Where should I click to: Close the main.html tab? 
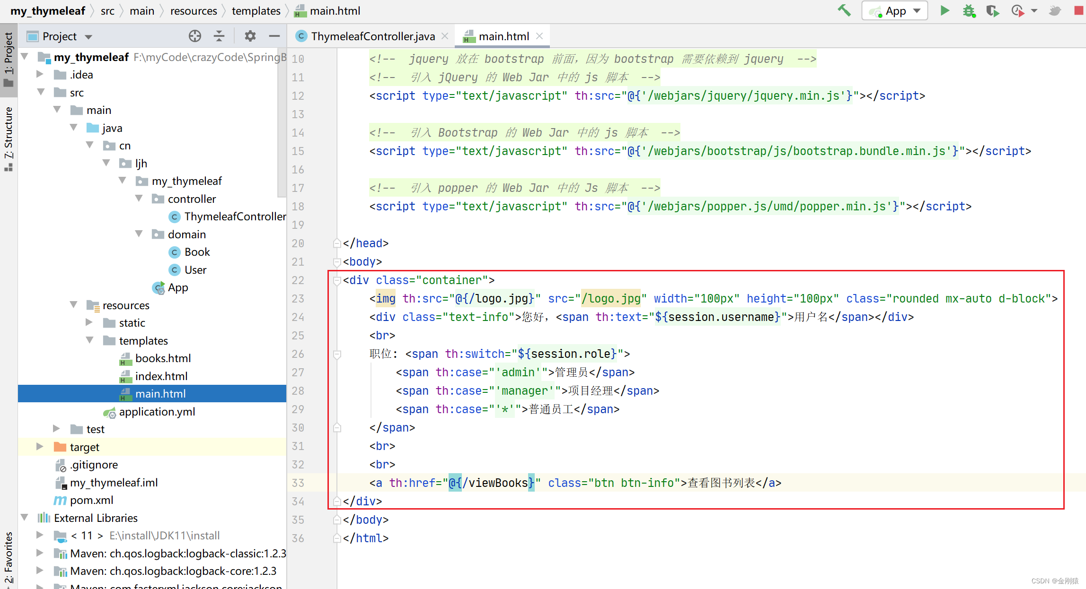coord(539,36)
